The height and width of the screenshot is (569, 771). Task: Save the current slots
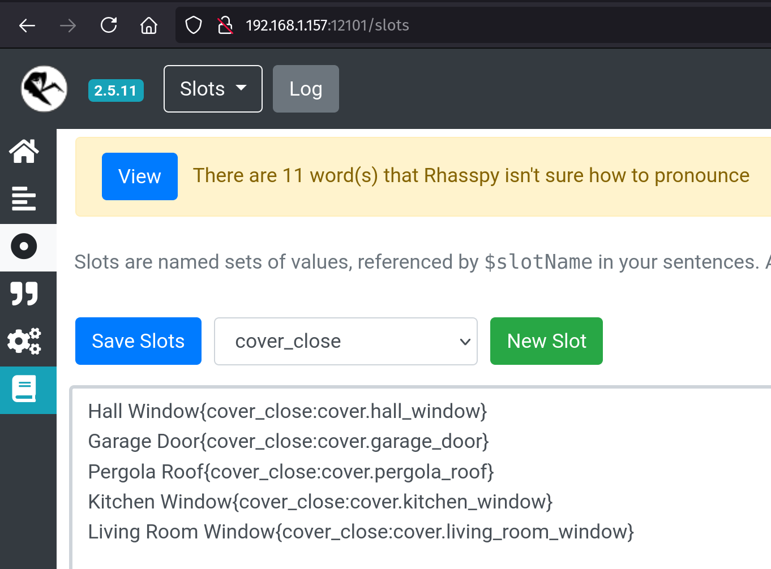pos(138,341)
